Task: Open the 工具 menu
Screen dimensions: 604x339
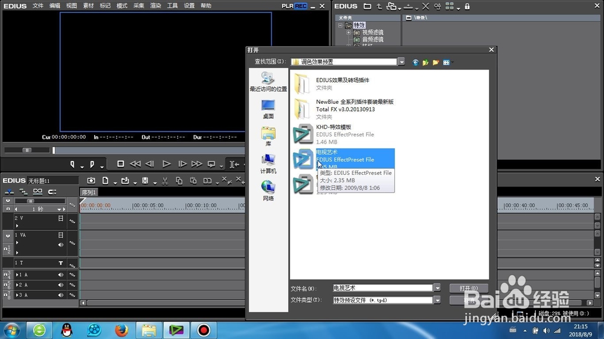Action: click(x=172, y=6)
